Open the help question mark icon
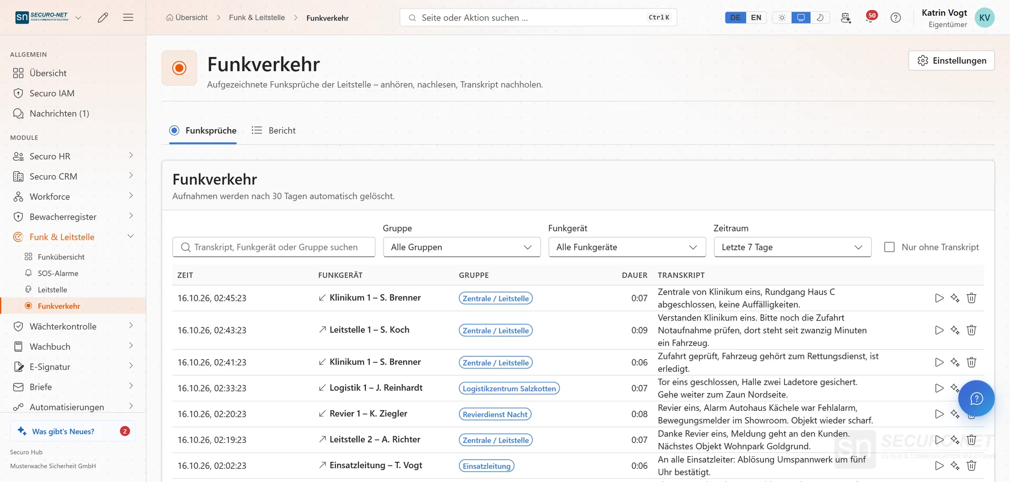Screen dimensions: 1010x482 pos(896,17)
